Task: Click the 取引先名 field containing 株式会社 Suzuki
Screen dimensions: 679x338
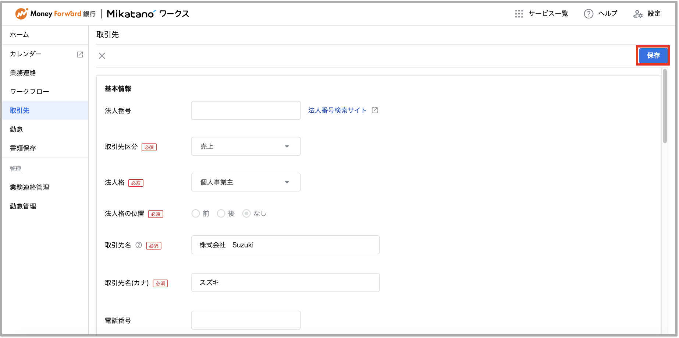Action: [285, 245]
